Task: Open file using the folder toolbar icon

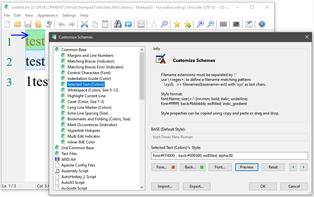Action: (x=18, y=24)
